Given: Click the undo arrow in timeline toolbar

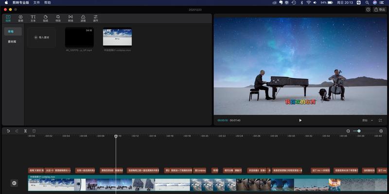Looking at the screenshot, I should (8, 131).
